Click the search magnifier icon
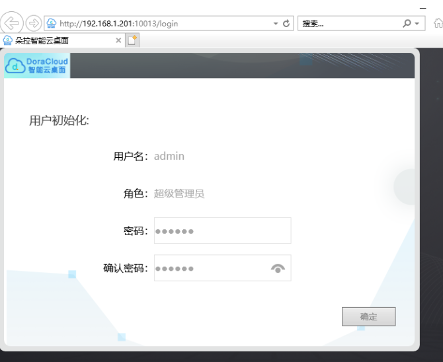 pos(407,23)
